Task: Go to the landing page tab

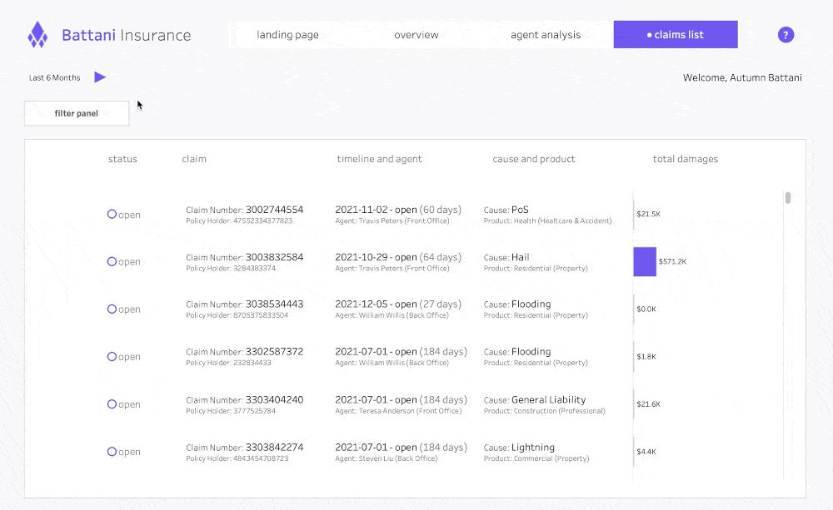Action: tap(287, 35)
